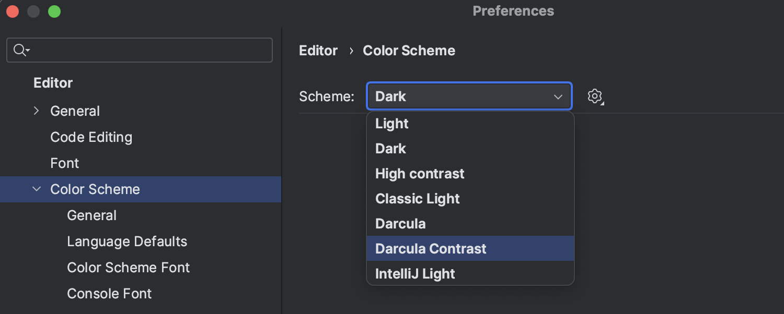The width and height of the screenshot is (784, 314).
Task: Go to Language Defaults under Color Scheme
Action: point(127,241)
